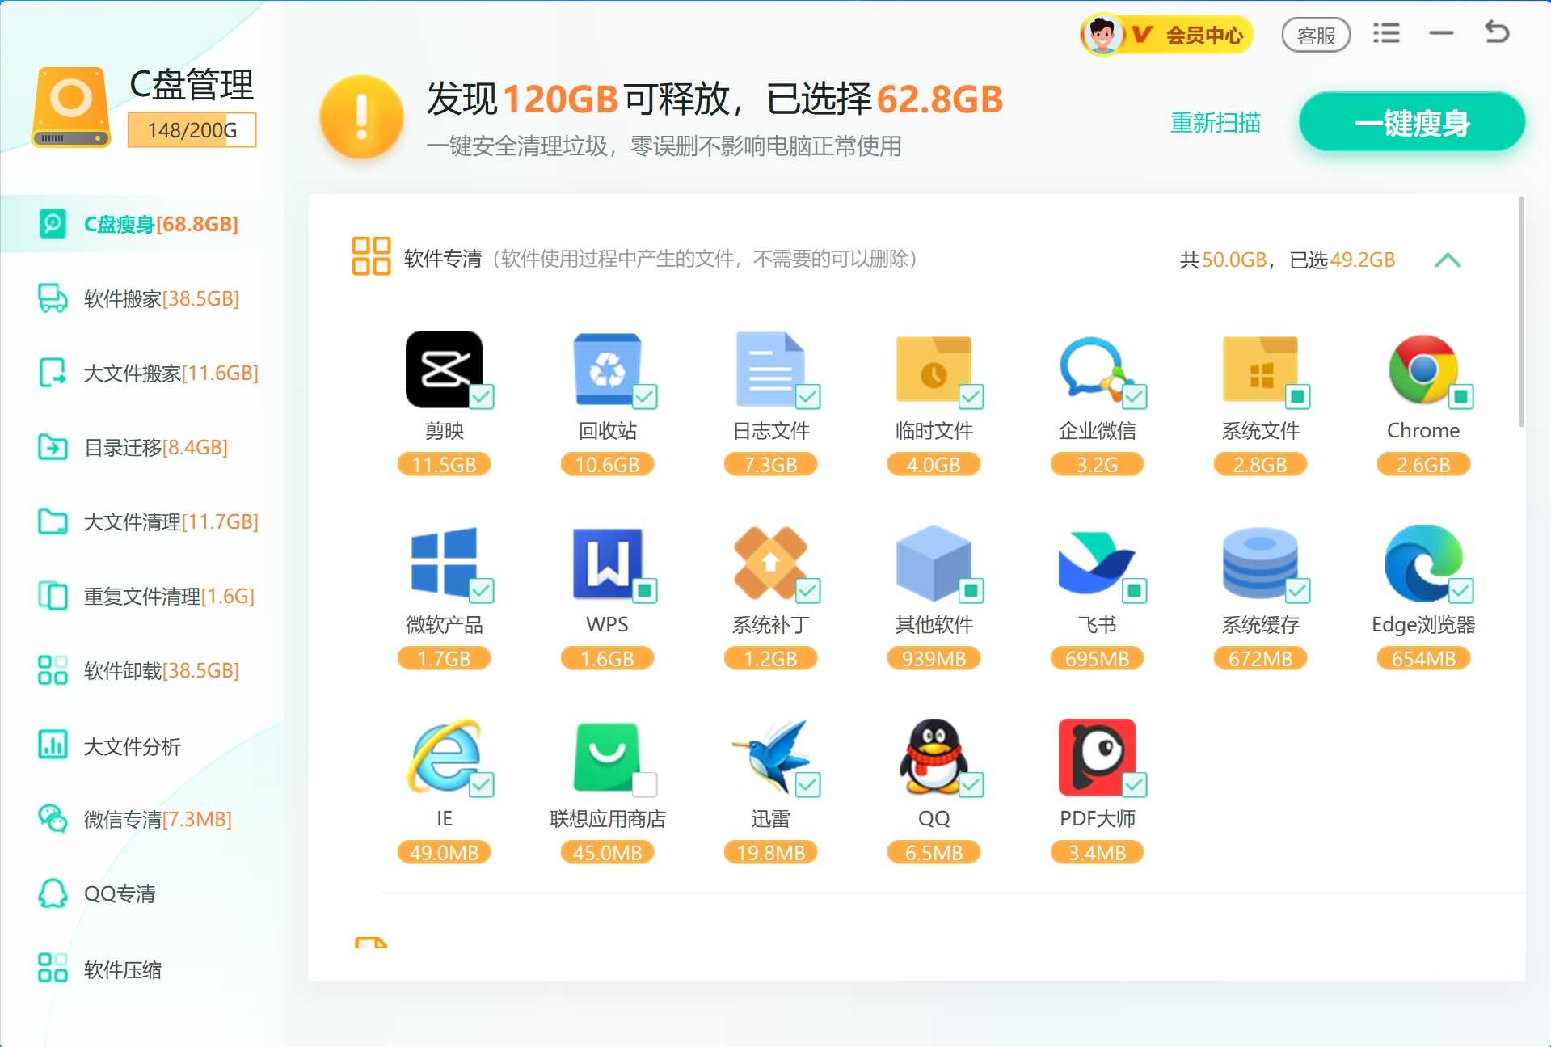Click the 重新扫描 link
Image resolution: width=1551 pixels, height=1047 pixels.
[x=1215, y=123]
